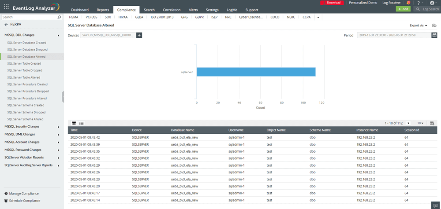This screenshot has height=209, width=441.
Task: Go back using the FERPA arrow
Action: (x=6, y=25)
